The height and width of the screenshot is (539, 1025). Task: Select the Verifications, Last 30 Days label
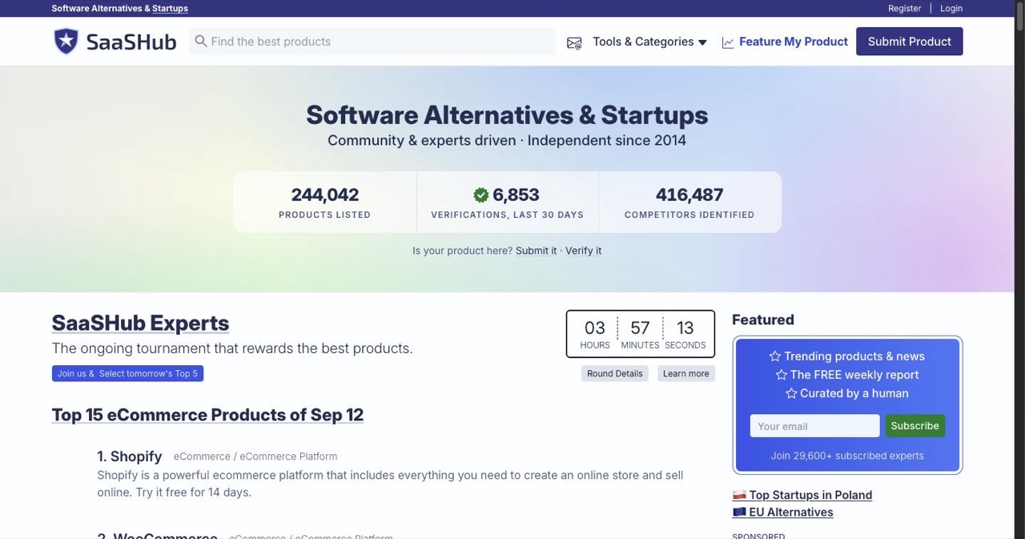(508, 215)
